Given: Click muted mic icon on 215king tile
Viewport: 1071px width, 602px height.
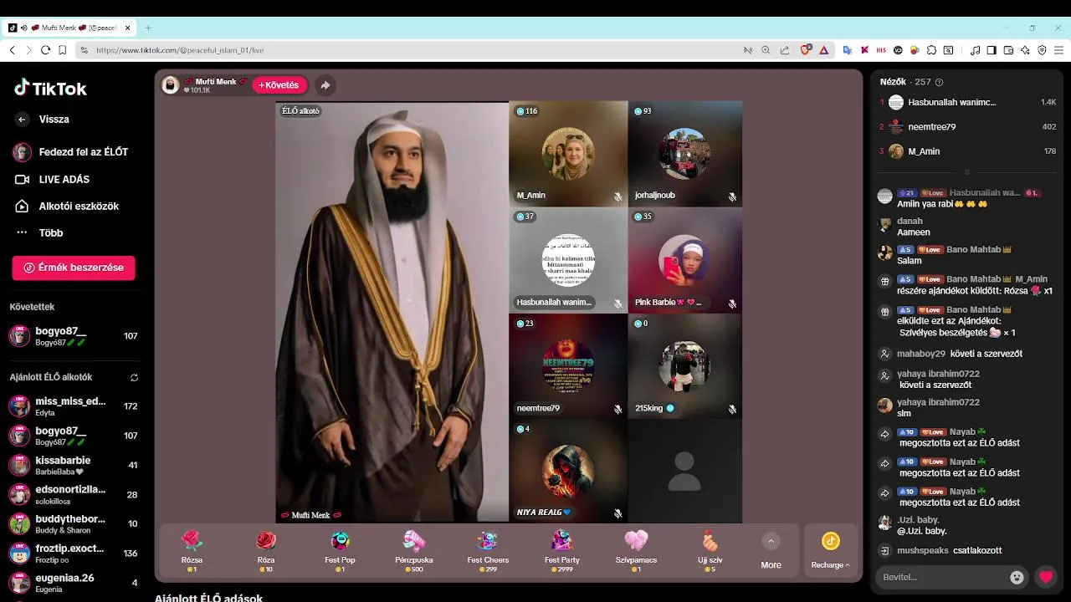Looking at the screenshot, I should [x=732, y=410].
